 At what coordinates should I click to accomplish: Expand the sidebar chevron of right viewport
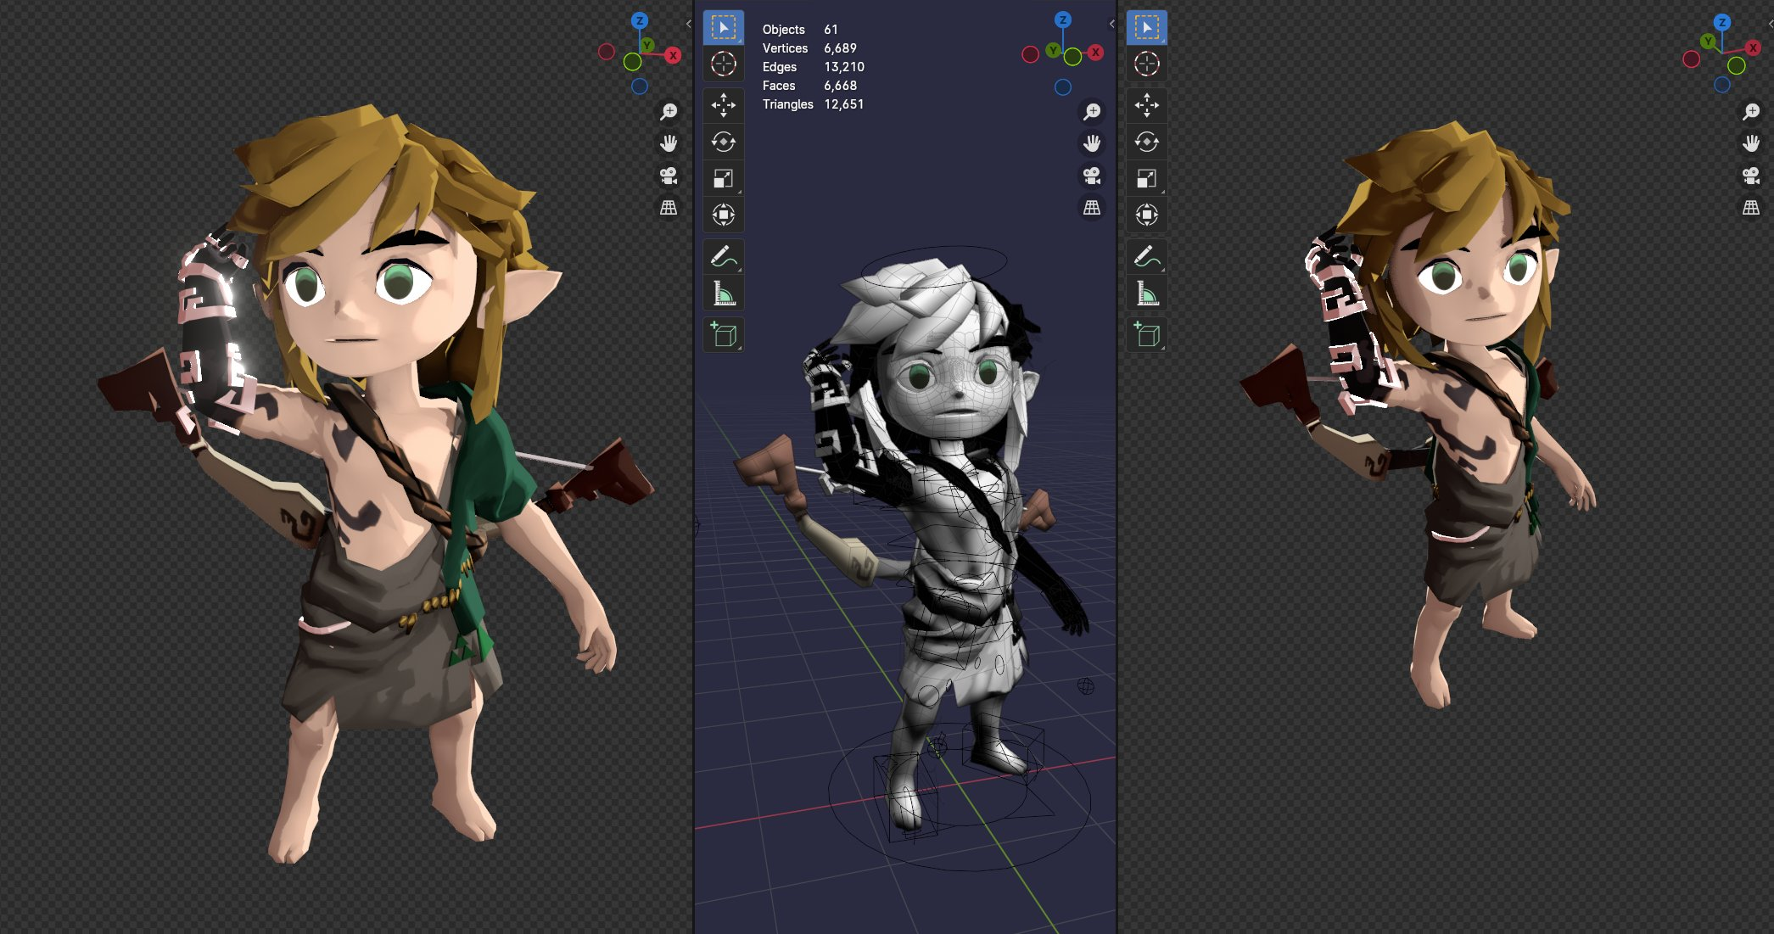point(1771,24)
